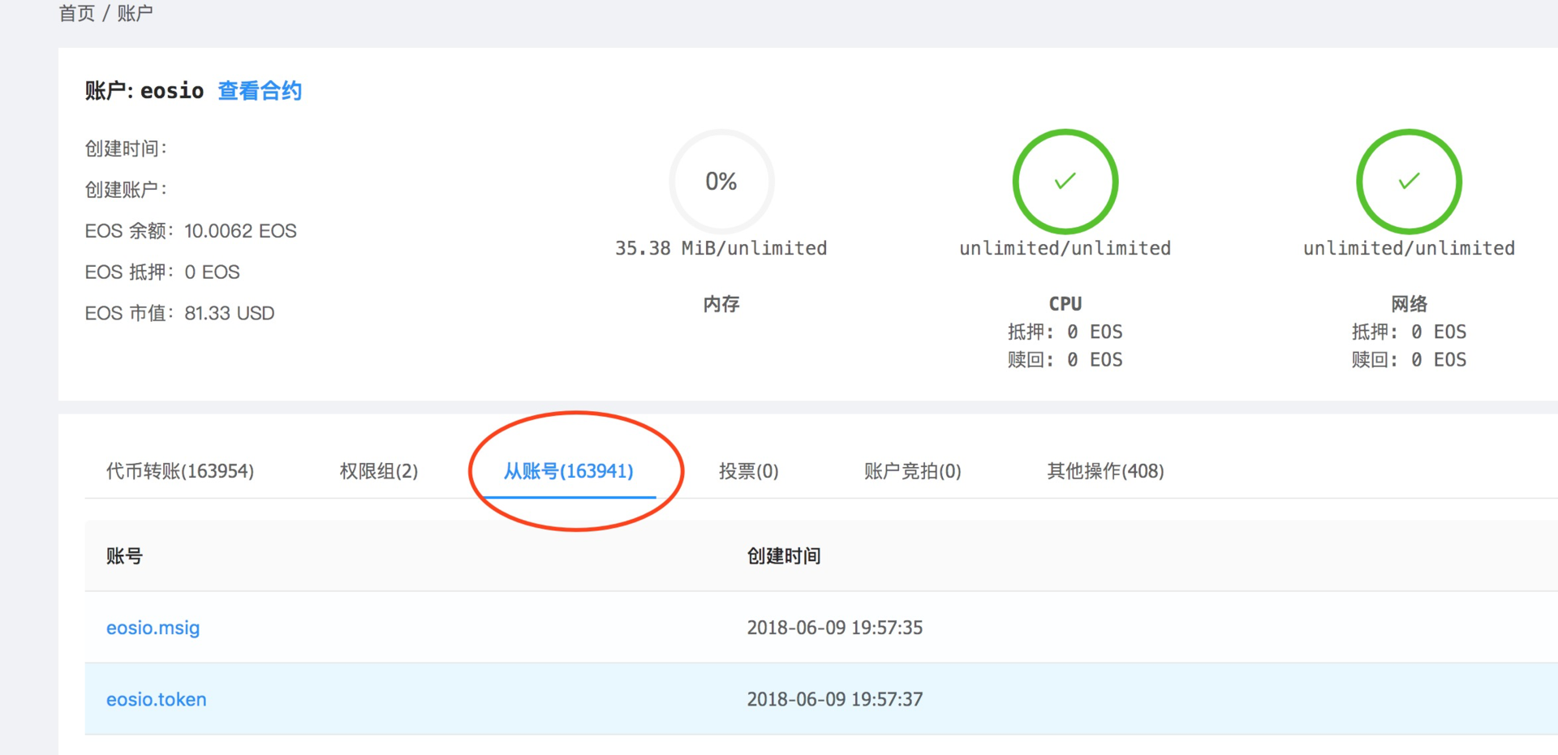
Task: Select the CPU 抵押: 0 EOS line
Action: click(1065, 332)
